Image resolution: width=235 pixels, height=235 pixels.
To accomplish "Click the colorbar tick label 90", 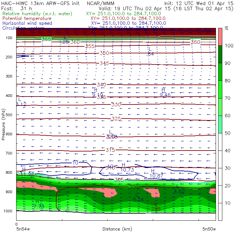I will pos(227,63).
